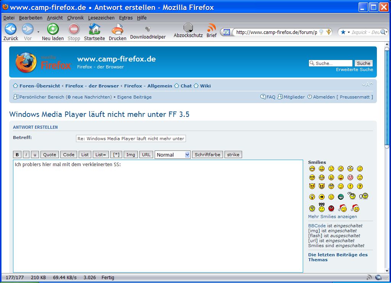The height and width of the screenshot is (283, 391).
Task: Click the italic i formatting button
Action: [26, 155]
